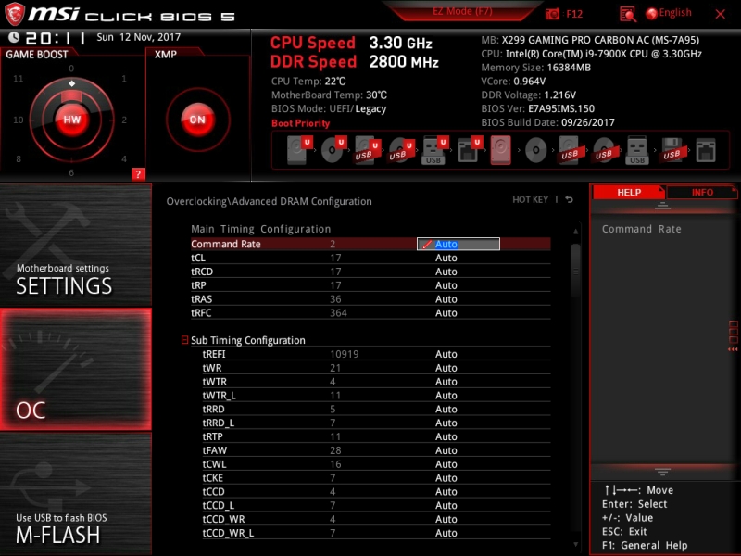
Task: Click the HOT KEY button
Action: pyautogui.click(x=530, y=199)
